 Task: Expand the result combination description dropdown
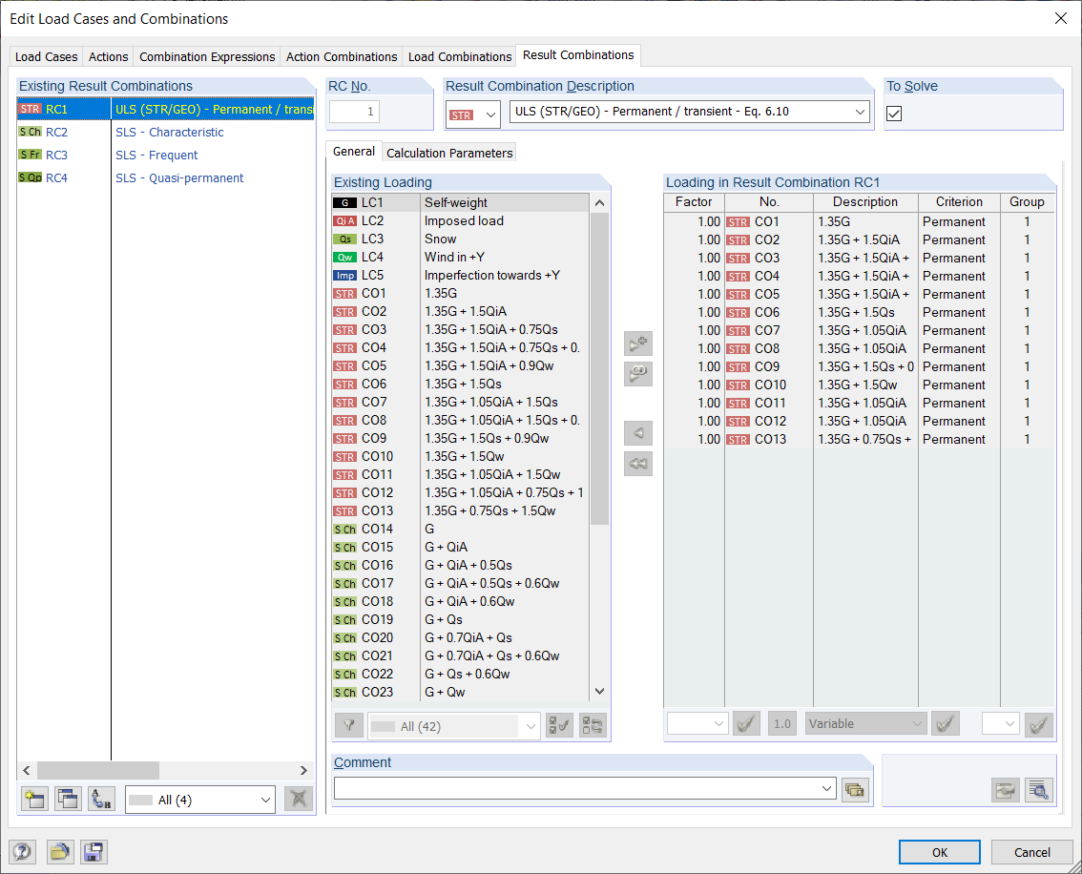coord(860,112)
